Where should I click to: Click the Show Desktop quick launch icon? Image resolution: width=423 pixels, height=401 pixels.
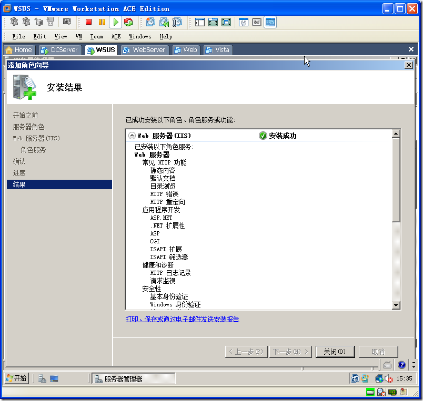click(x=54, y=378)
